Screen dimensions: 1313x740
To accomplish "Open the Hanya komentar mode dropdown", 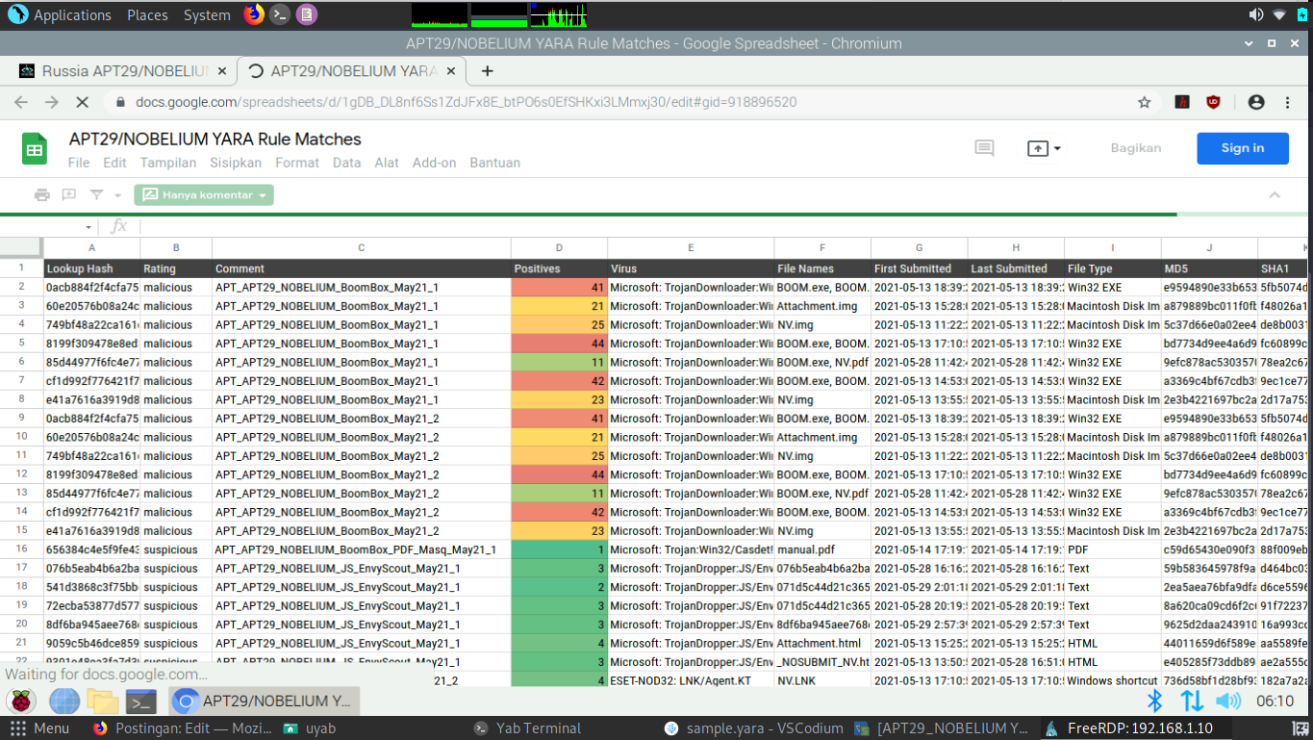I will [x=204, y=194].
